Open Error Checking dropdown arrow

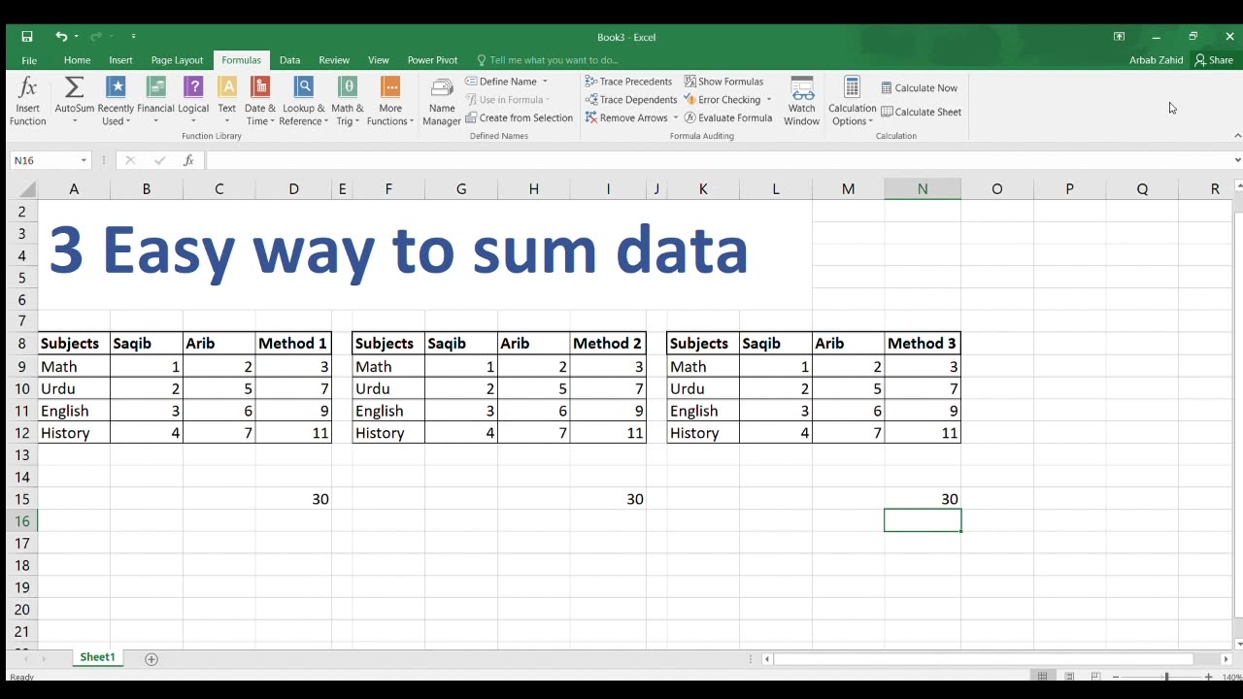click(768, 100)
